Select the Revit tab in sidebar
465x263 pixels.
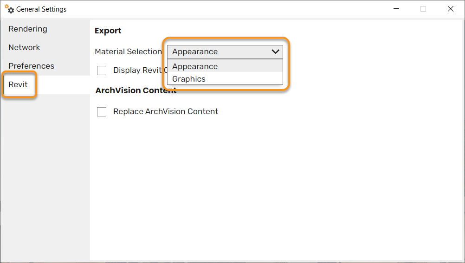18,84
